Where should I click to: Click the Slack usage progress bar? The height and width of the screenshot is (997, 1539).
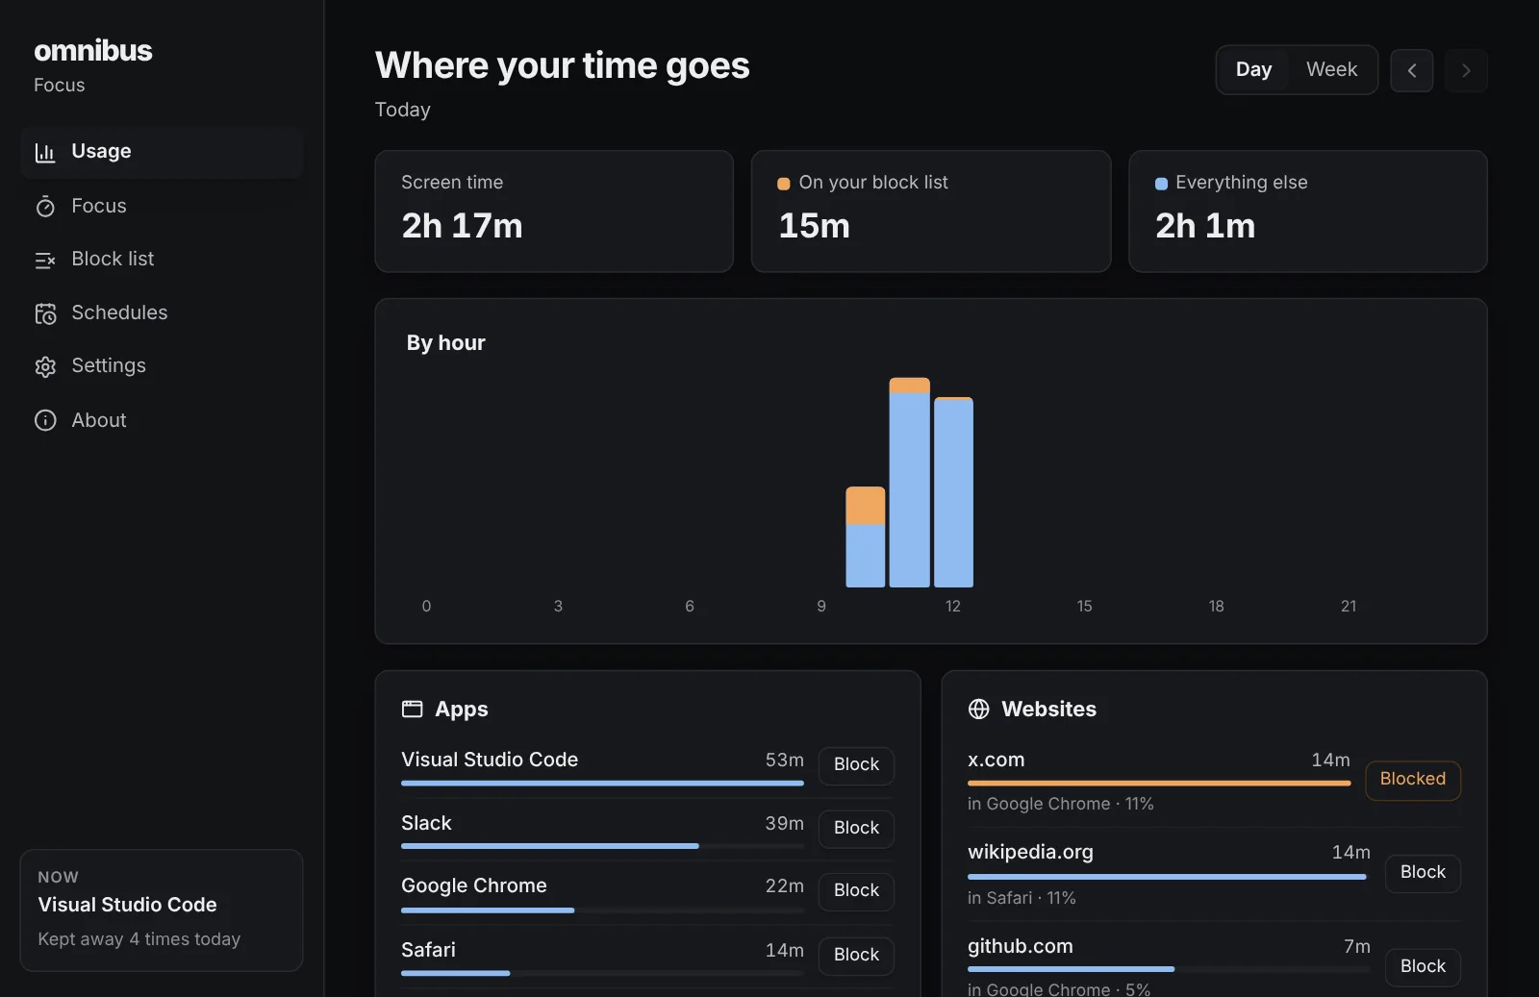coord(602,846)
